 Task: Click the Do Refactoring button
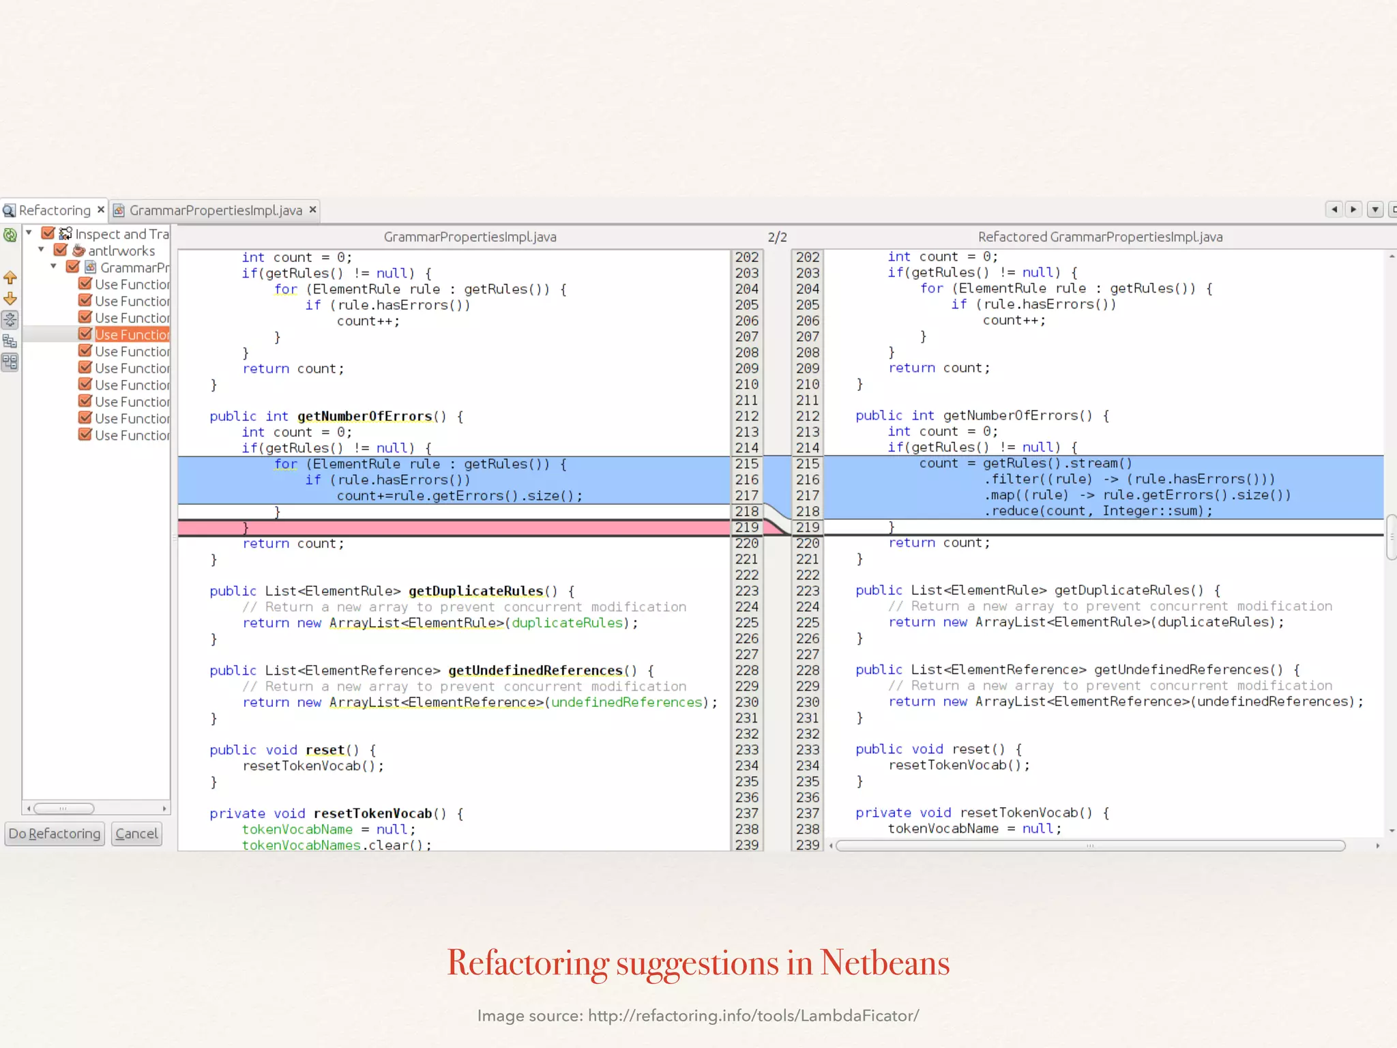point(55,834)
